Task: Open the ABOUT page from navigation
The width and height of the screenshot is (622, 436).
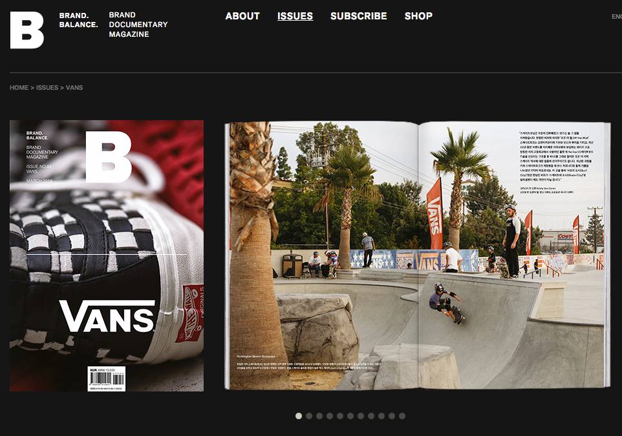Action: 242,16
